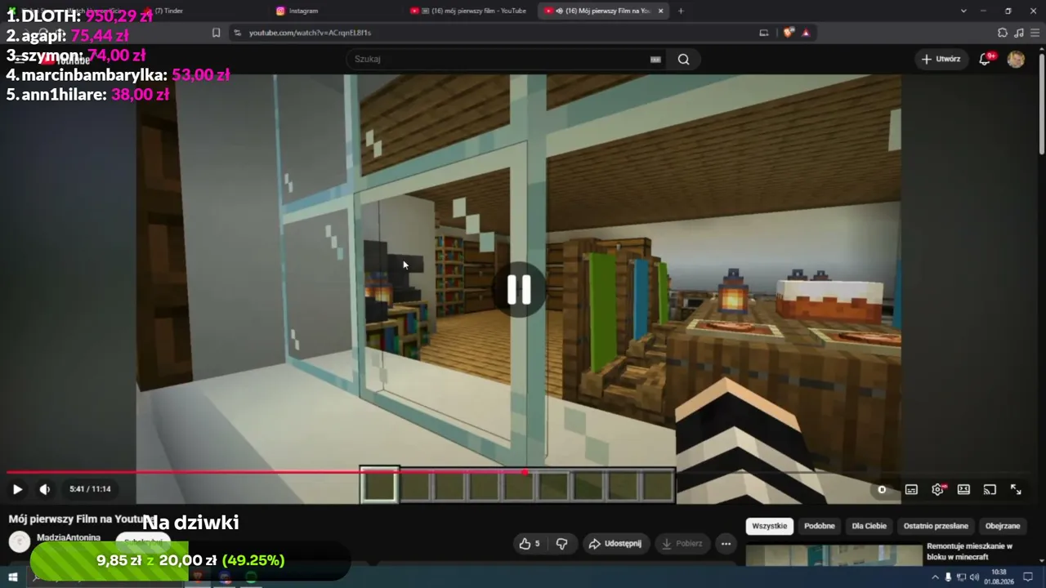Select the Ostatnio przesłane filter chip
The height and width of the screenshot is (588, 1046).
936,526
